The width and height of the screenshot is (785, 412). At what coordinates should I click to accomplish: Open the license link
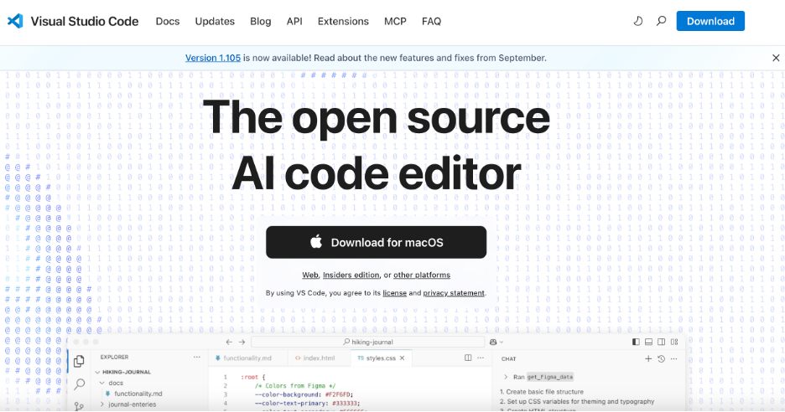[x=394, y=293]
